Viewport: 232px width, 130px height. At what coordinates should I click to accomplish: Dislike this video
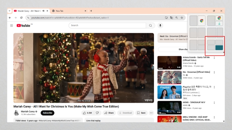97,113
